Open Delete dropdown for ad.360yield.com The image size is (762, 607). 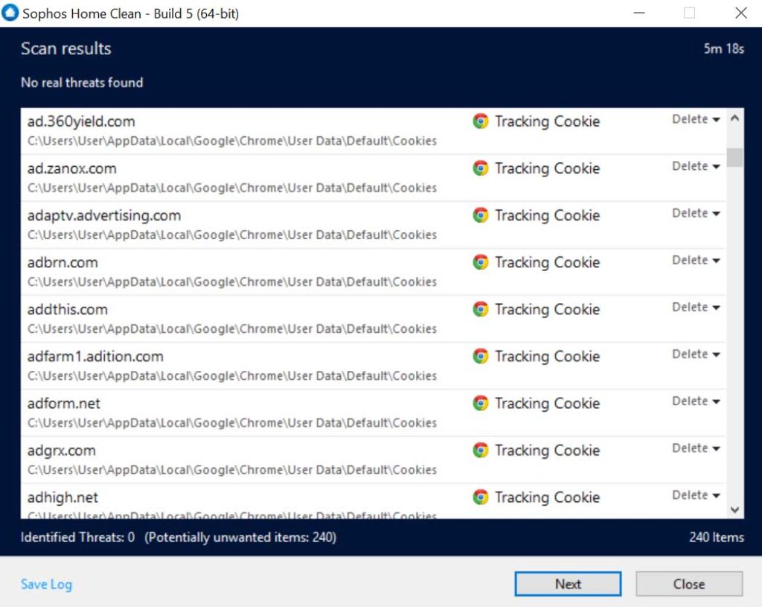point(696,119)
